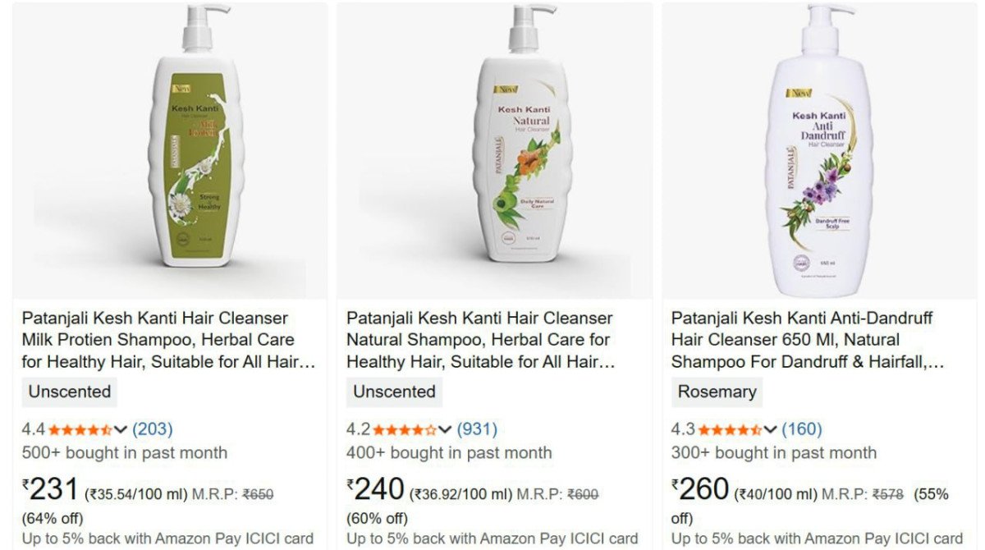Open the 203 reviews link
Image resolution: width=985 pixels, height=550 pixels.
click(152, 429)
